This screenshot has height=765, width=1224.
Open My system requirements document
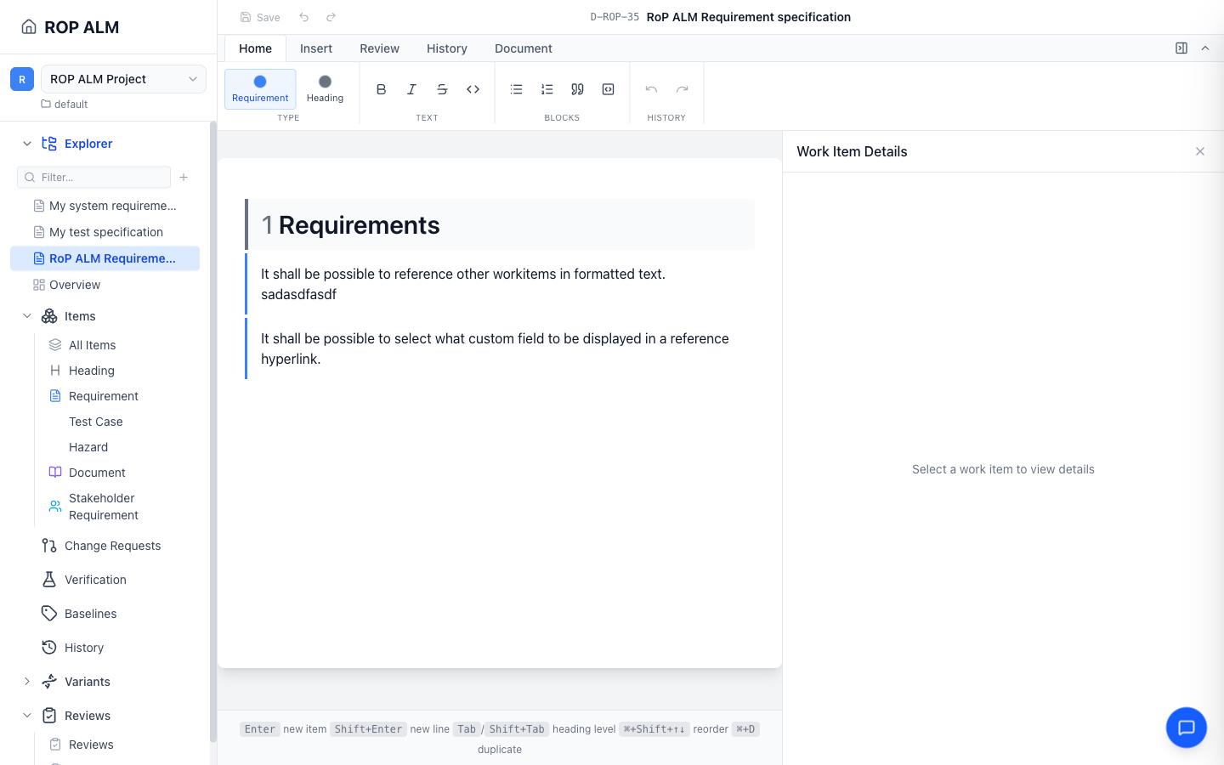pyautogui.click(x=105, y=206)
